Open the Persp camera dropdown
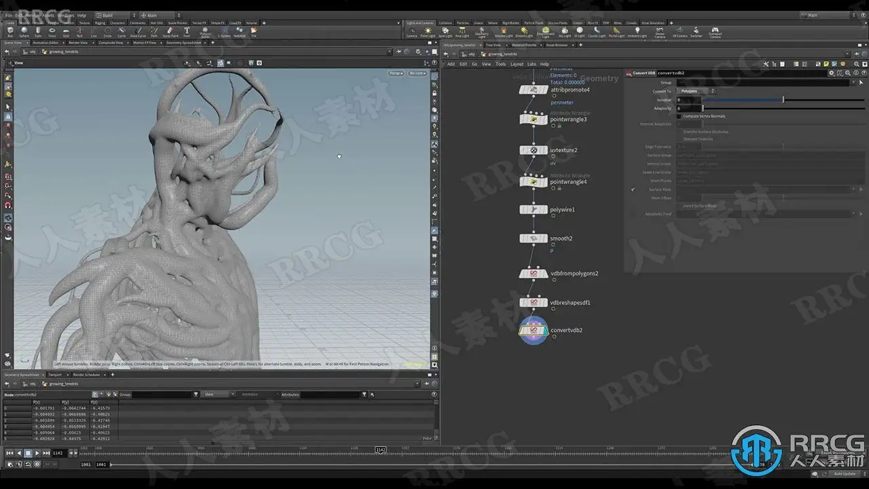The width and height of the screenshot is (869, 489). 396,73
